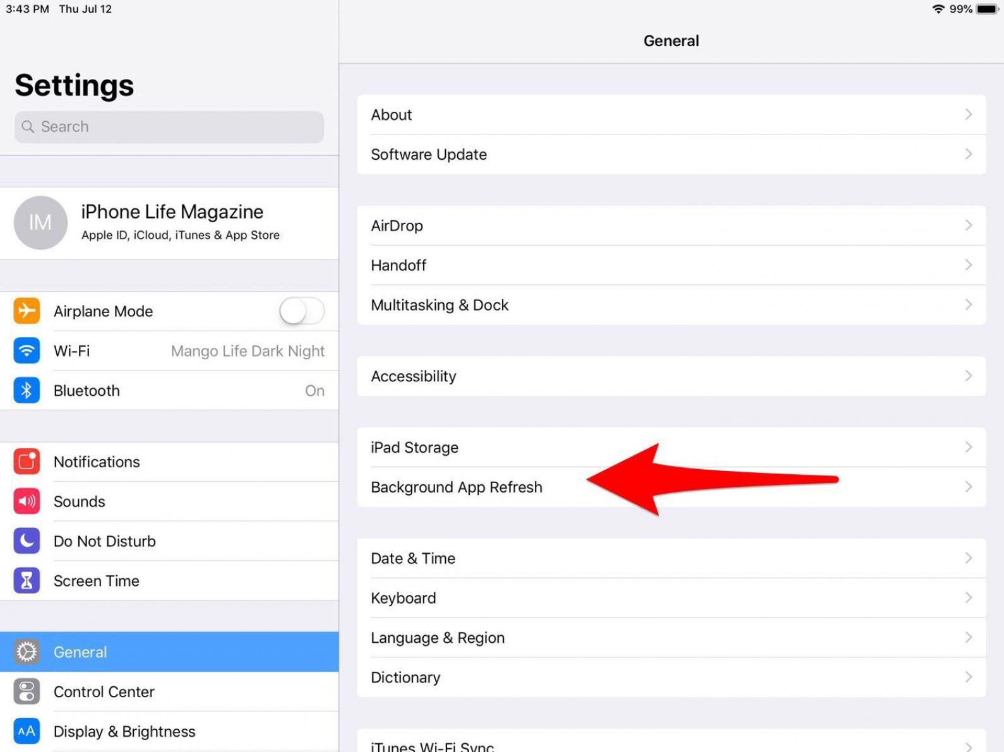Open Date & Time settings
Viewport: 1004px width, 752px height.
(x=671, y=558)
